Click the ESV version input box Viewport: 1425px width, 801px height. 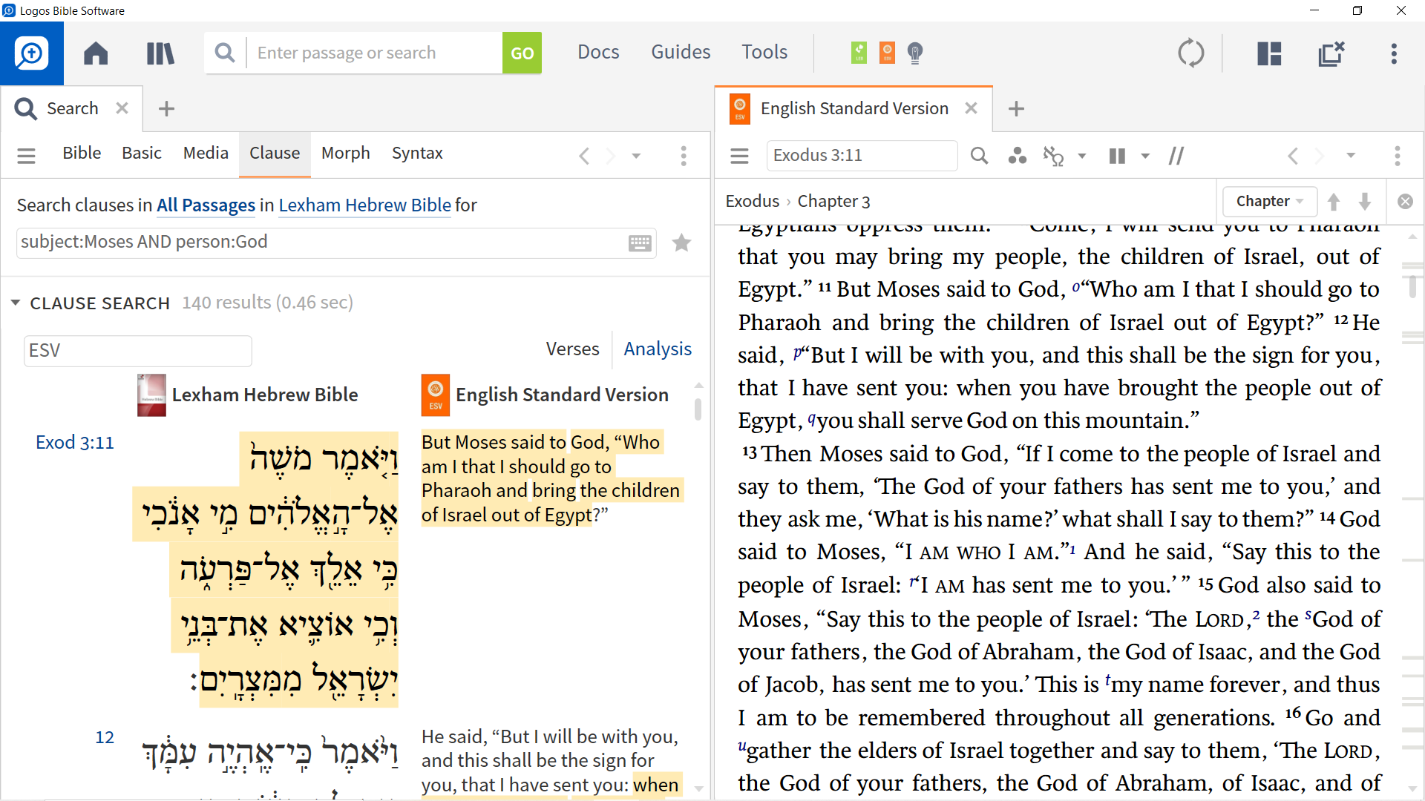coord(138,351)
